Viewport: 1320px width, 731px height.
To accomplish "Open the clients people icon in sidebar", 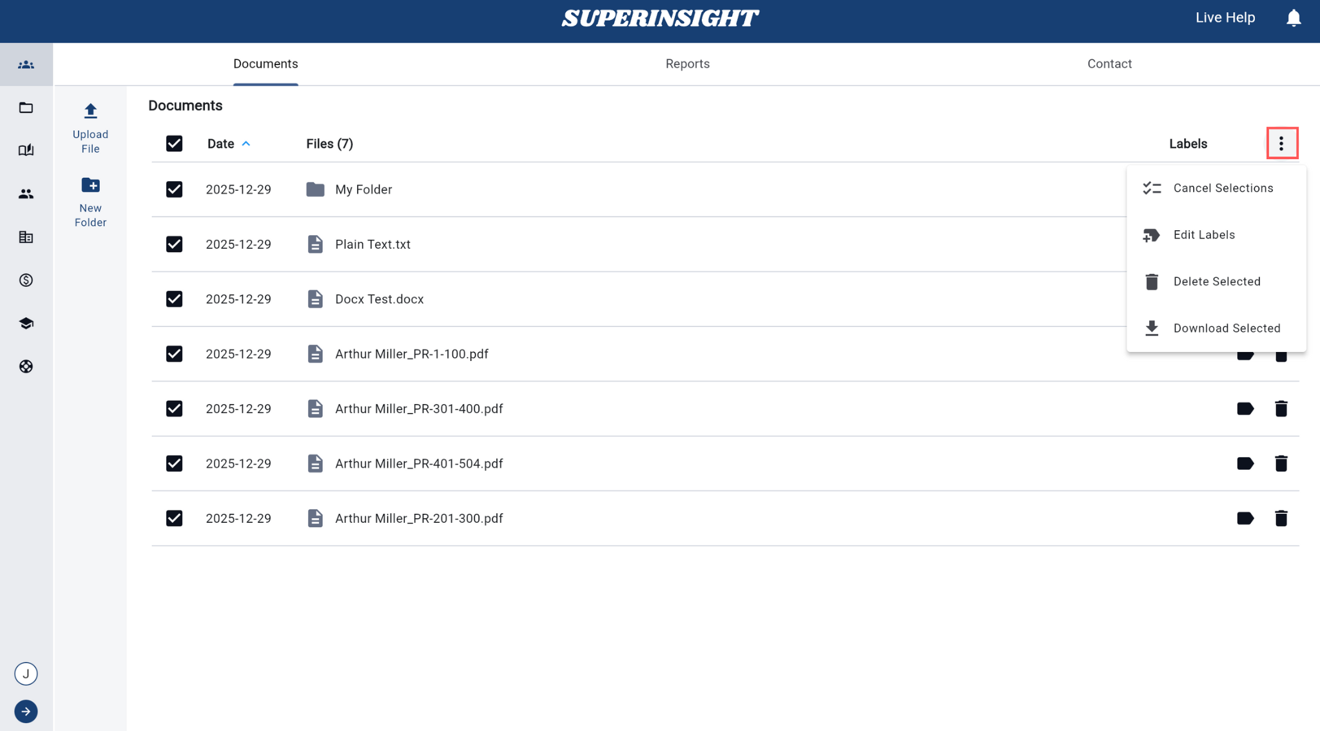I will [x=26, y=193].
